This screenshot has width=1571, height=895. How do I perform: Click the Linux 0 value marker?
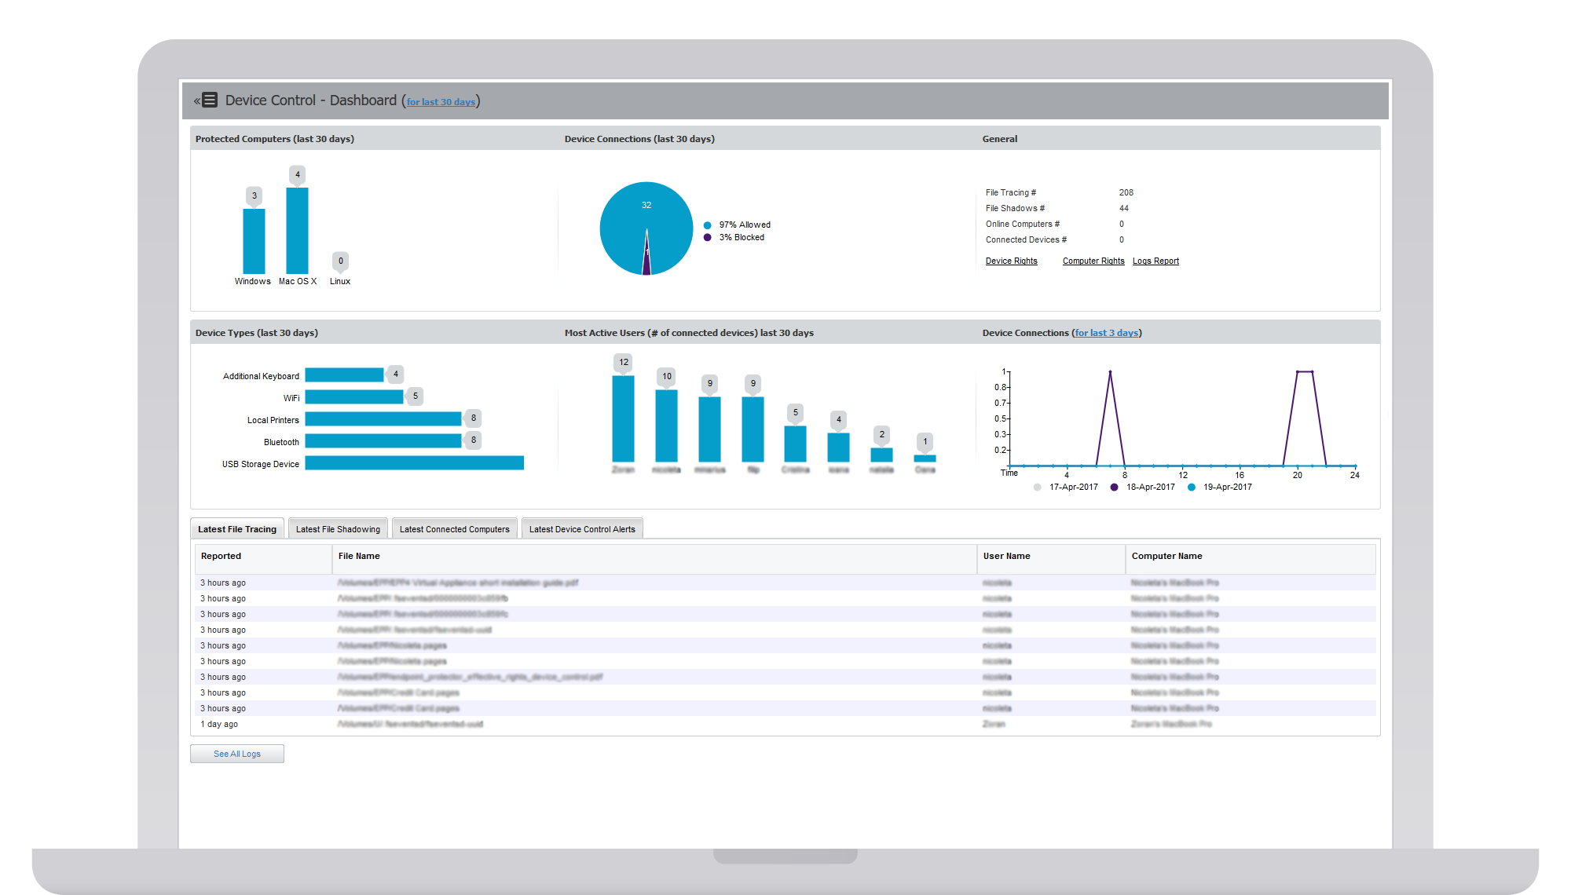point(340,261)
